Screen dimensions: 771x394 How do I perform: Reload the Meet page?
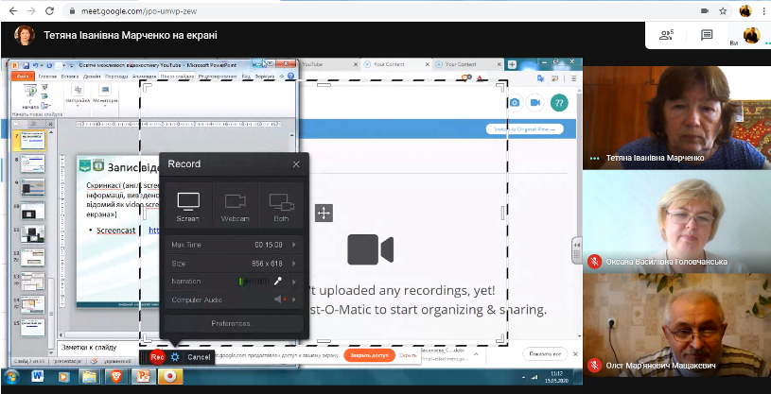(x=49, y=10)
